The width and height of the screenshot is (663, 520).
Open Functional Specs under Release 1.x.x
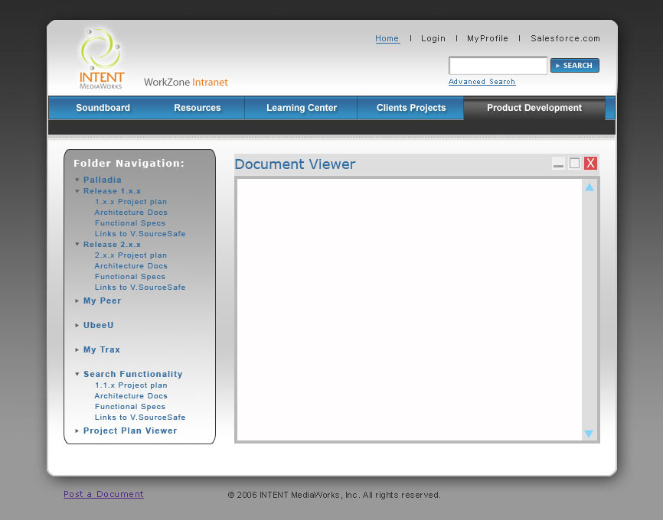[130, 223]
